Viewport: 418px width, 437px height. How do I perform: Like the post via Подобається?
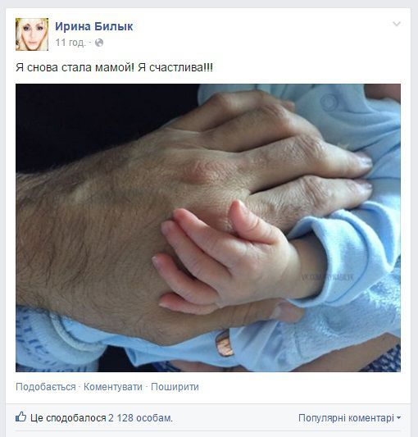[46, 387]
